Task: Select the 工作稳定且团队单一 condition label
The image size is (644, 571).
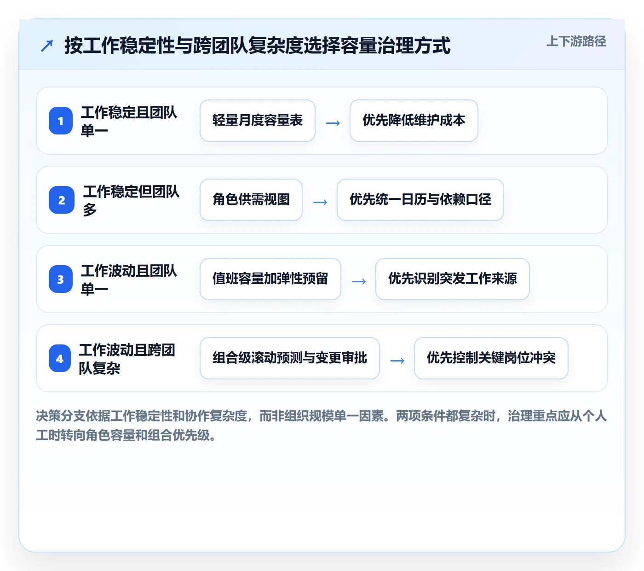Action: pyautogui.click(x=129, y=121)
